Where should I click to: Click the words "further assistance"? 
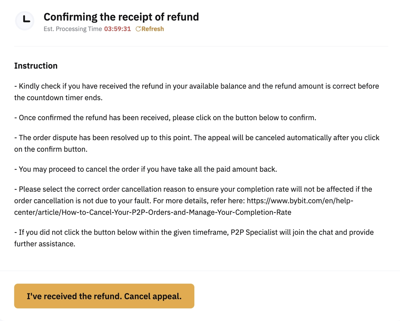point(45,244)
